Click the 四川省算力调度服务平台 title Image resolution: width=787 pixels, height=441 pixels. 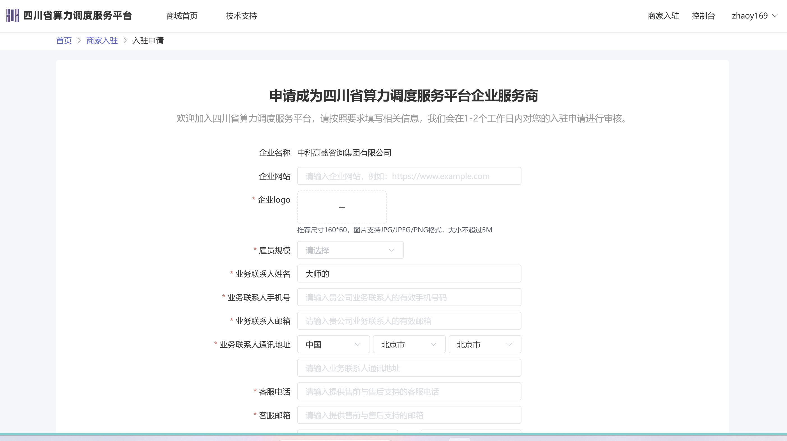pos(78,16)
